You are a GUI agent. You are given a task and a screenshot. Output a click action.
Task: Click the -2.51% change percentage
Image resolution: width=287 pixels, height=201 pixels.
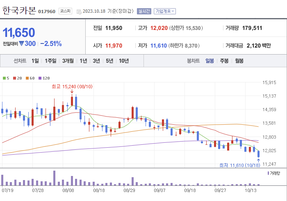[51, 44]
